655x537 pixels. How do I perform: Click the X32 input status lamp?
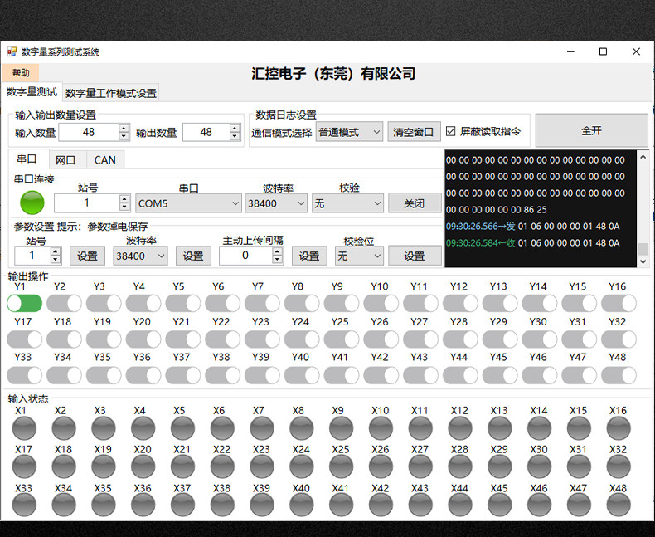coord(619,466)
